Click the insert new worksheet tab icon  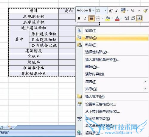coord(10,127)
